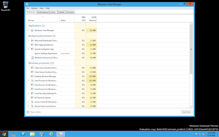Click the Windows host process (Run... icon

point(32,58)
